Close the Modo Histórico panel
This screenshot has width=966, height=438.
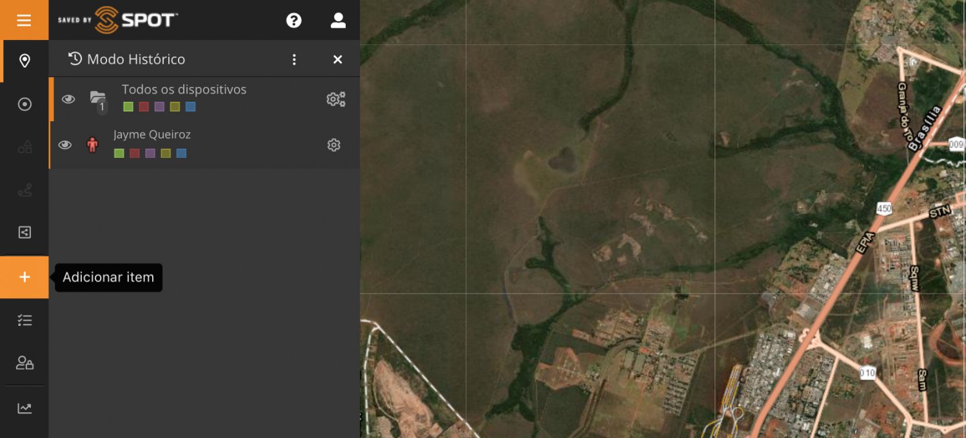337,60
